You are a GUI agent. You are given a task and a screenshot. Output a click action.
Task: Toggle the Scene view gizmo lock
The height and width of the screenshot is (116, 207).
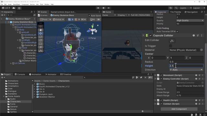98,25
